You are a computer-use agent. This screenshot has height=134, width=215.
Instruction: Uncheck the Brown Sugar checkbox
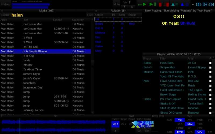tap(210, 95)
